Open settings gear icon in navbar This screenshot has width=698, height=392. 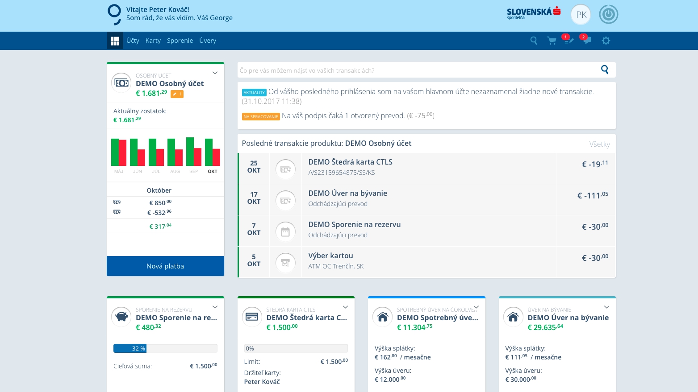(x=606, y=41)
